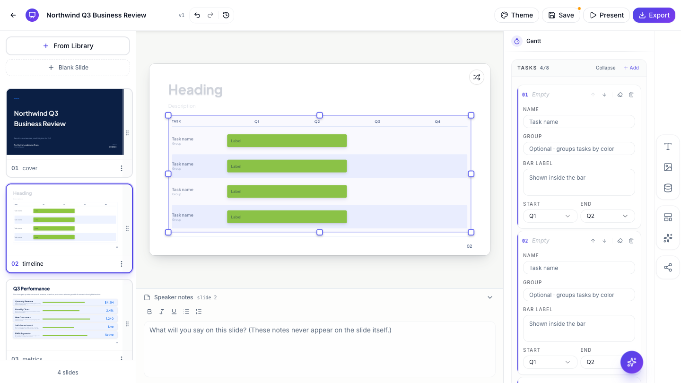Grab the drag handle of timeline slide
This screenshot has height=383, width=681.
(x=127, y=228)
